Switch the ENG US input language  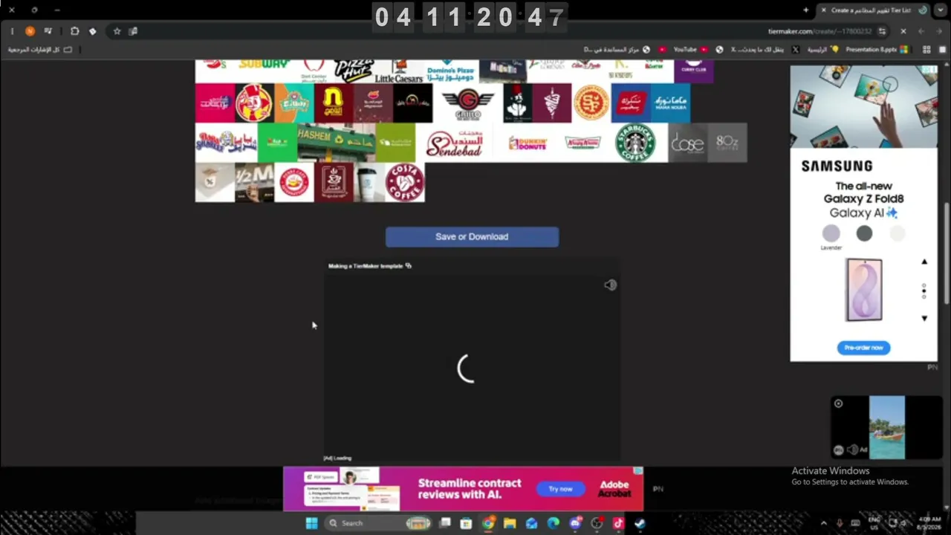(x=874, y=523)
